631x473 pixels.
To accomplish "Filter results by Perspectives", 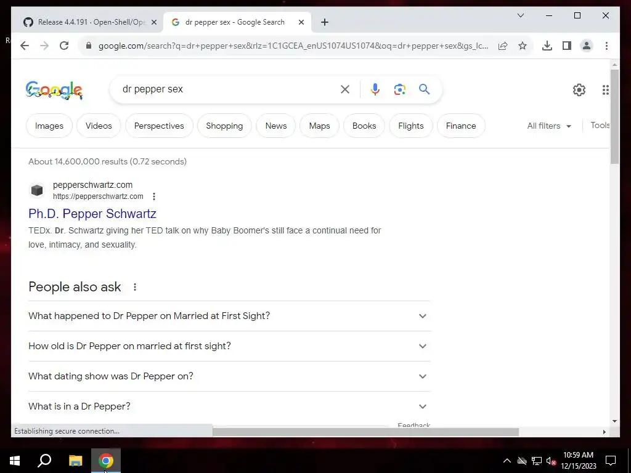I will (159, 126).
